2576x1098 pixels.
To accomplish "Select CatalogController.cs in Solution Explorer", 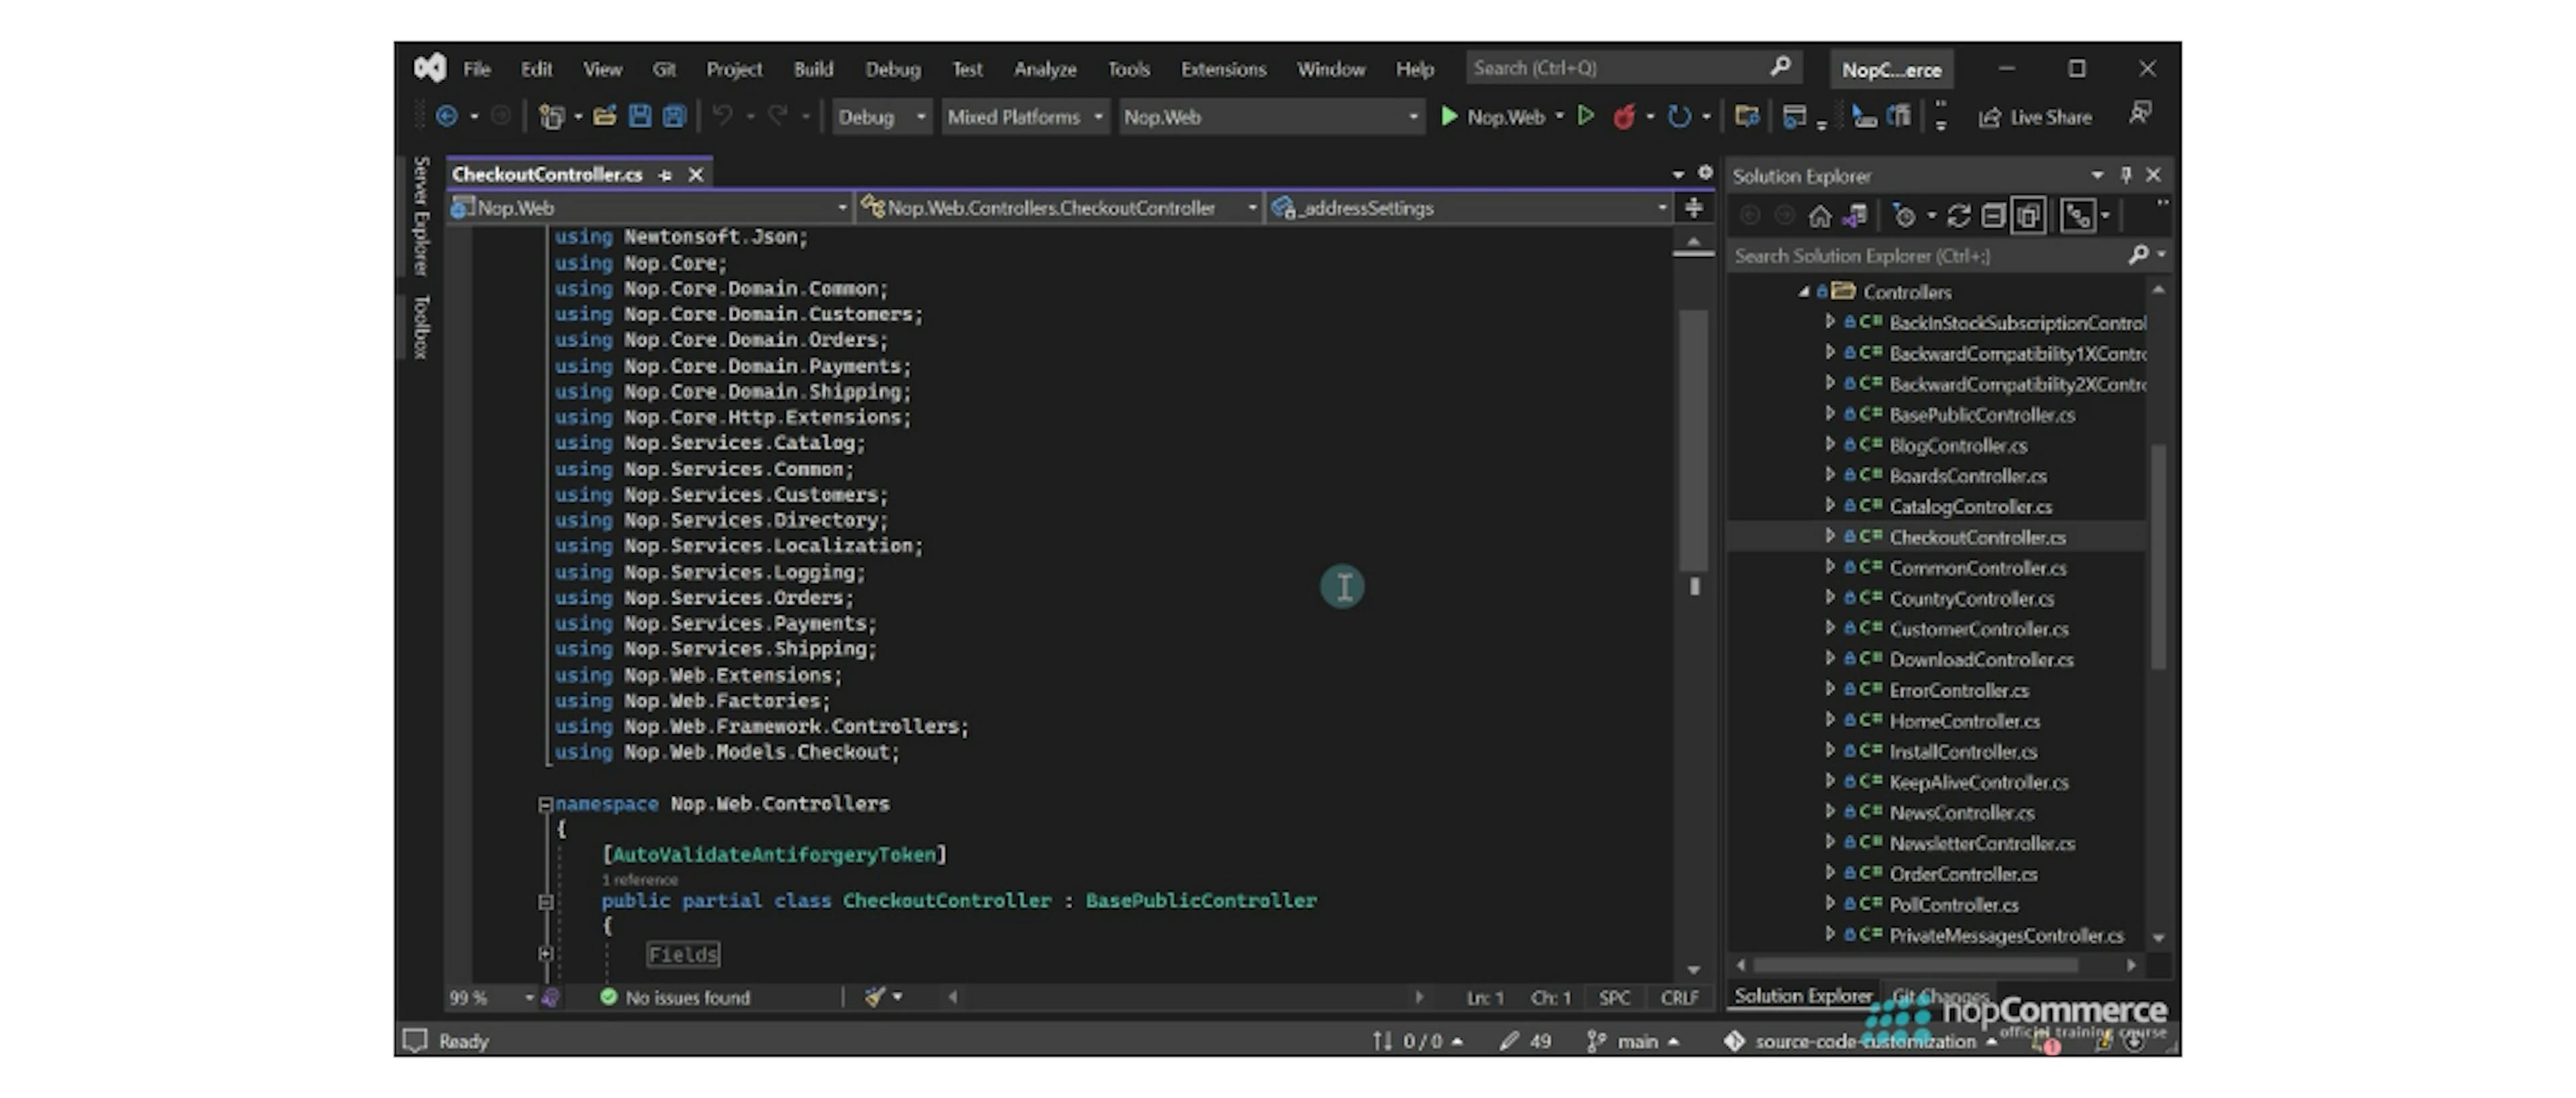I will [1970, 507].
